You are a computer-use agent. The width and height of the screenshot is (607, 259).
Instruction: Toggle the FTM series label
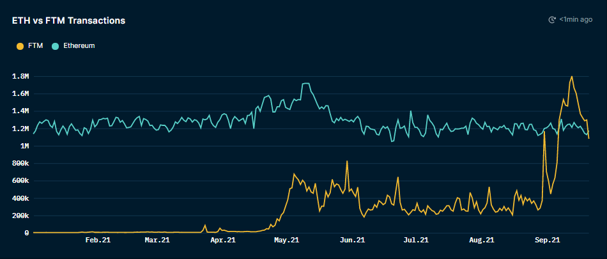(36, 46)
